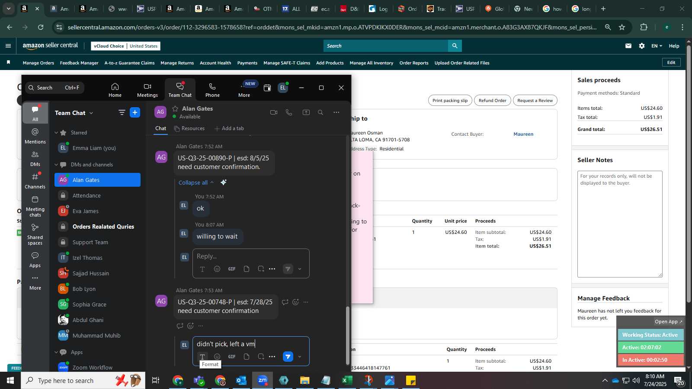Screen dimensions: 692x389
Task: Open emoji picker in active reply box
Action: click(217, 357)
